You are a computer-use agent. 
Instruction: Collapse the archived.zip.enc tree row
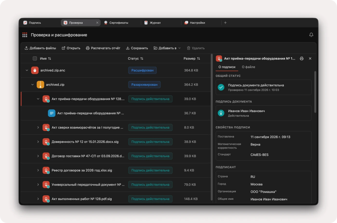[x=27, y=70]
